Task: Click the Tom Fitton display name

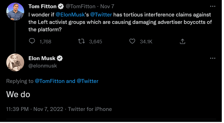Action: [x=43, y=6]
